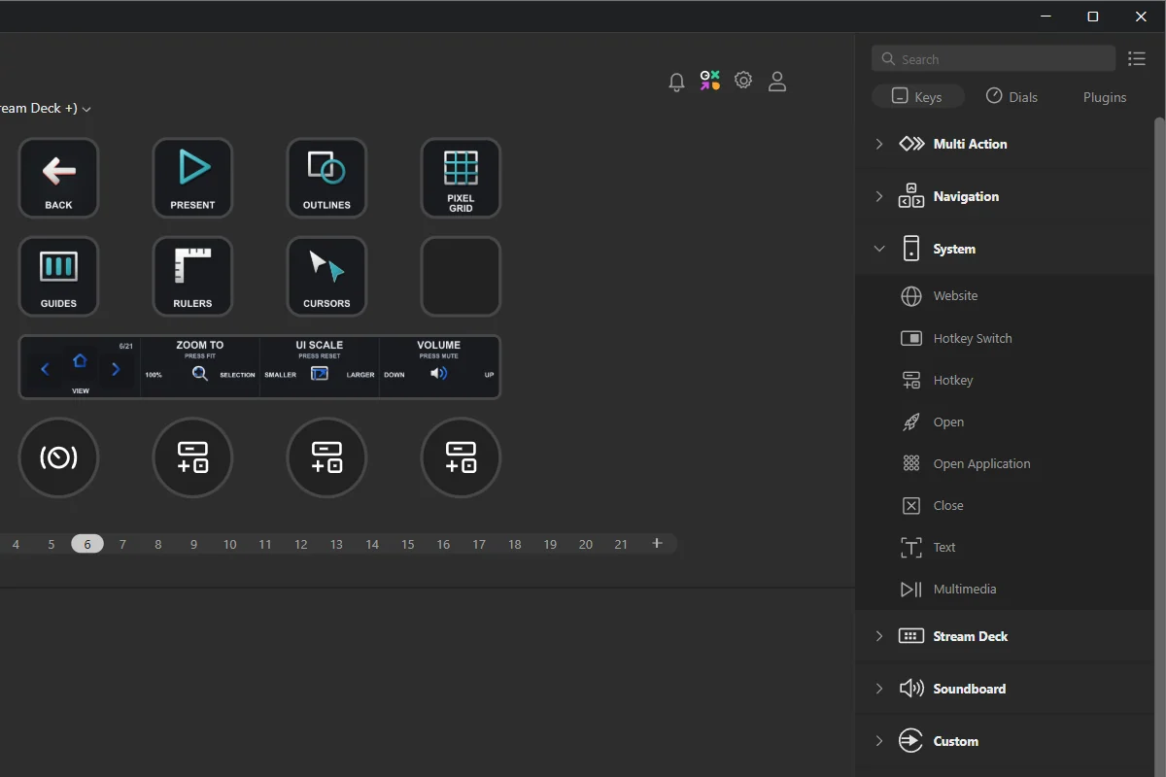Click the UI SCALE strip icon

point(320,373)
